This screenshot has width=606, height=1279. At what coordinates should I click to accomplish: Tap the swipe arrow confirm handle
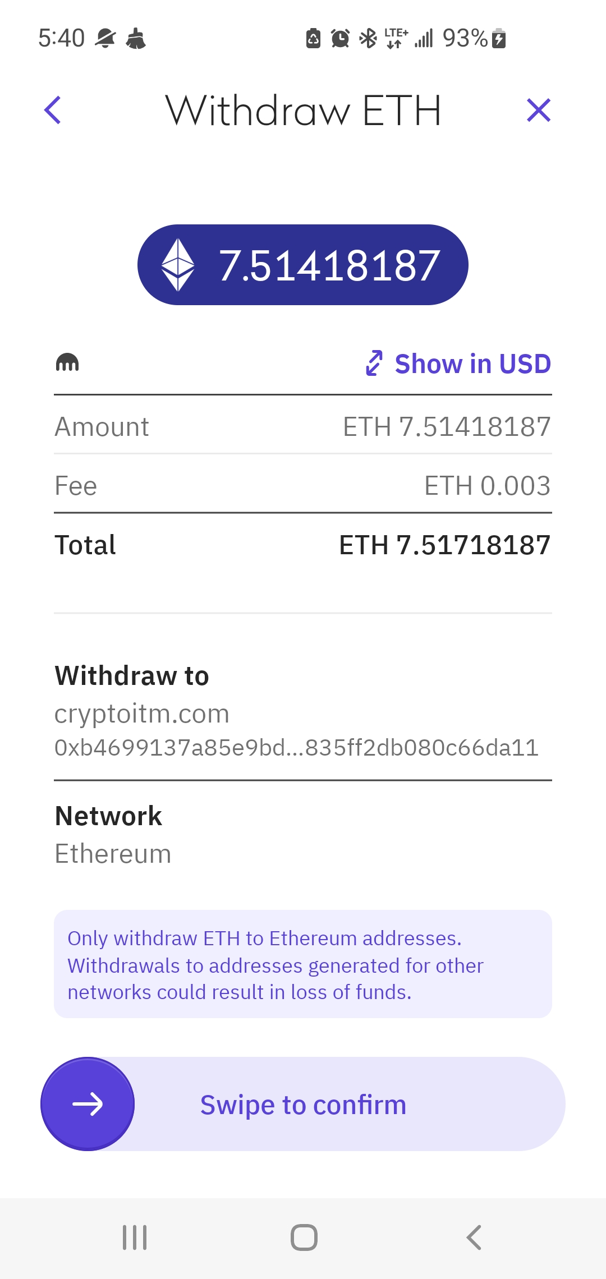click(x=88, y=1104)
